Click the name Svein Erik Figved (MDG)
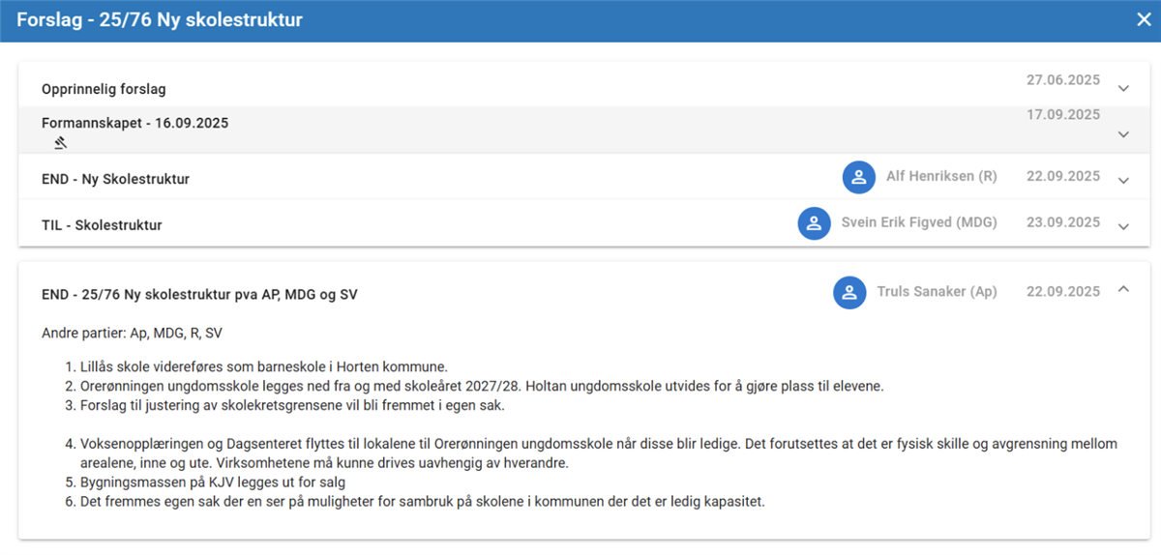Screen dimensions: 1161x555 click(x=919, y=222)
